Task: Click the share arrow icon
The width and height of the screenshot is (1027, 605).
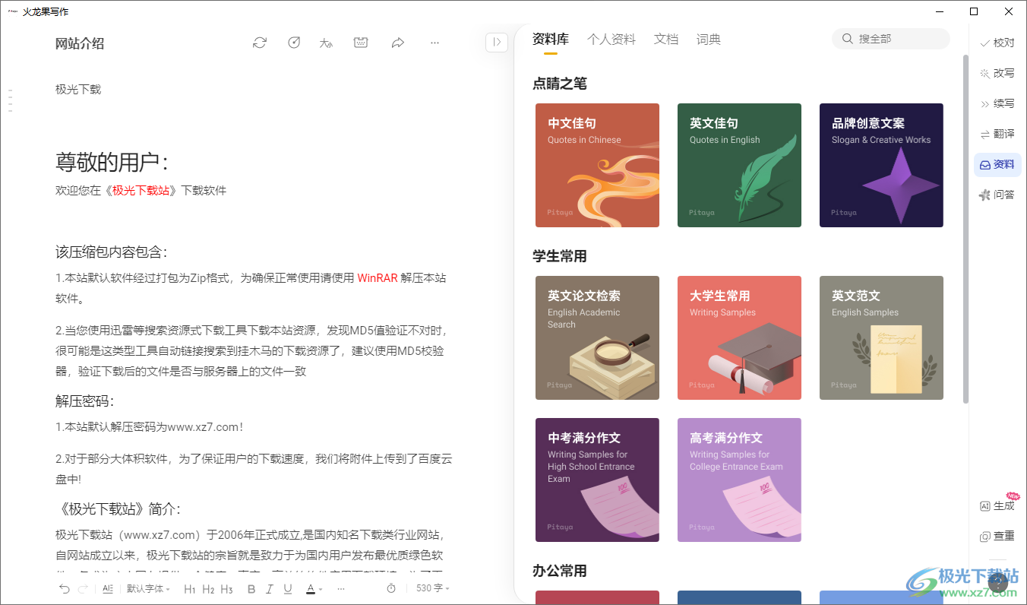Action: tap(398, 43)
